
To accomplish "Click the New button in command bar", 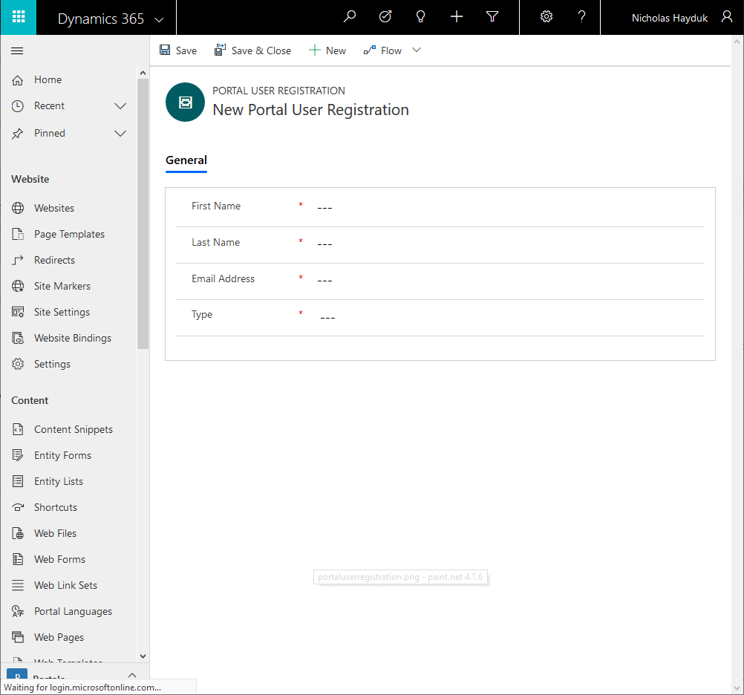I will [327, 50].
